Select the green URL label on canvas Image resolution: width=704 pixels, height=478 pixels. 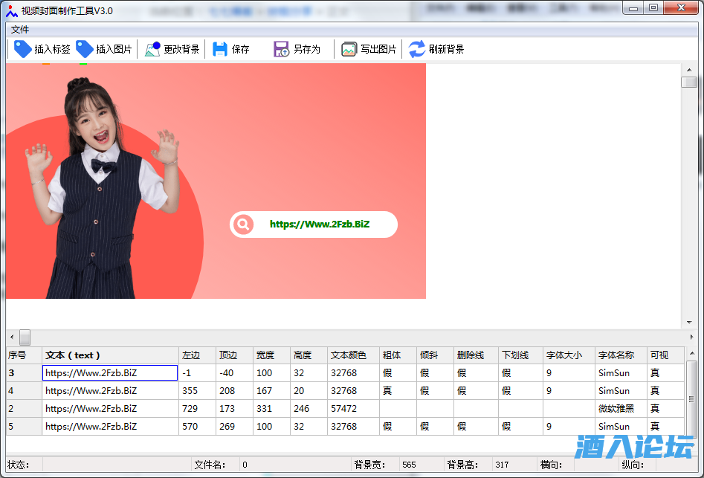click(x=320, y=224)
